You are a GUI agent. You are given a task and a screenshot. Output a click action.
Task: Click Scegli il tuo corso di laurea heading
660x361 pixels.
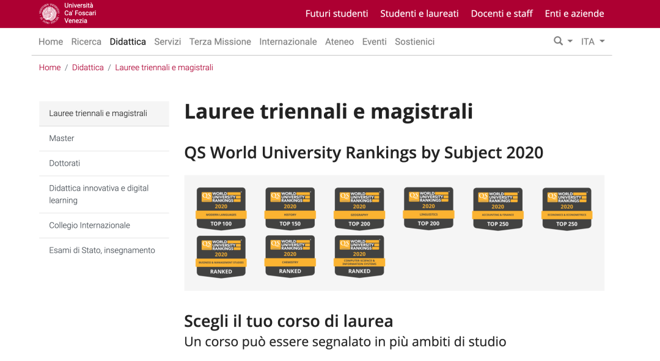[288, 321]
